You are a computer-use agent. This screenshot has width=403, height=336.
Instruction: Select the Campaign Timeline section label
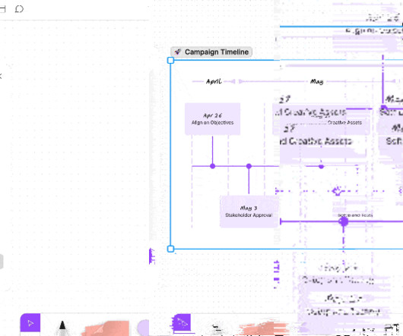[x=211, y=52]
